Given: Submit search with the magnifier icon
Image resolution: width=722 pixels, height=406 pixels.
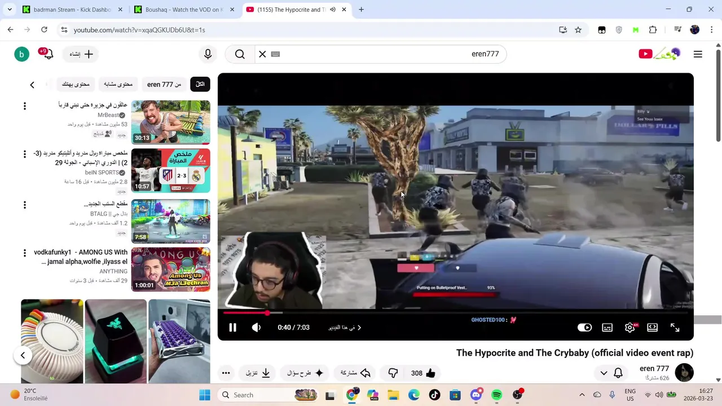Looking at the screenshot, I should 240,54.
